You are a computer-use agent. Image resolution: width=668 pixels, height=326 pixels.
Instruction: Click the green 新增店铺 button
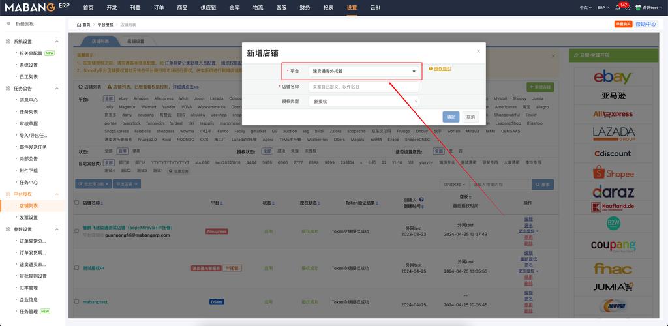coord(540,87)
